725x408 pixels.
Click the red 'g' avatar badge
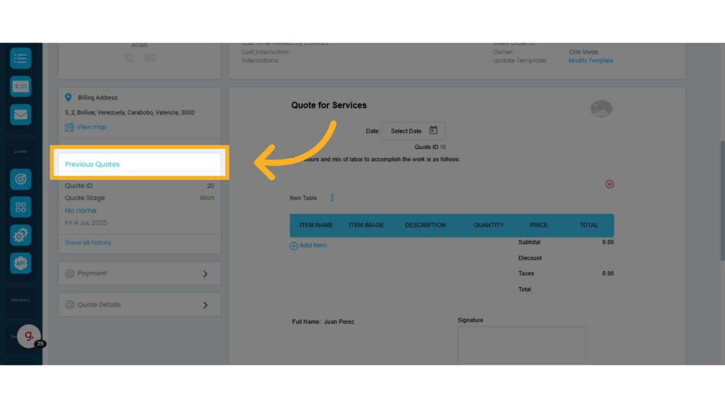click(29, 336)
